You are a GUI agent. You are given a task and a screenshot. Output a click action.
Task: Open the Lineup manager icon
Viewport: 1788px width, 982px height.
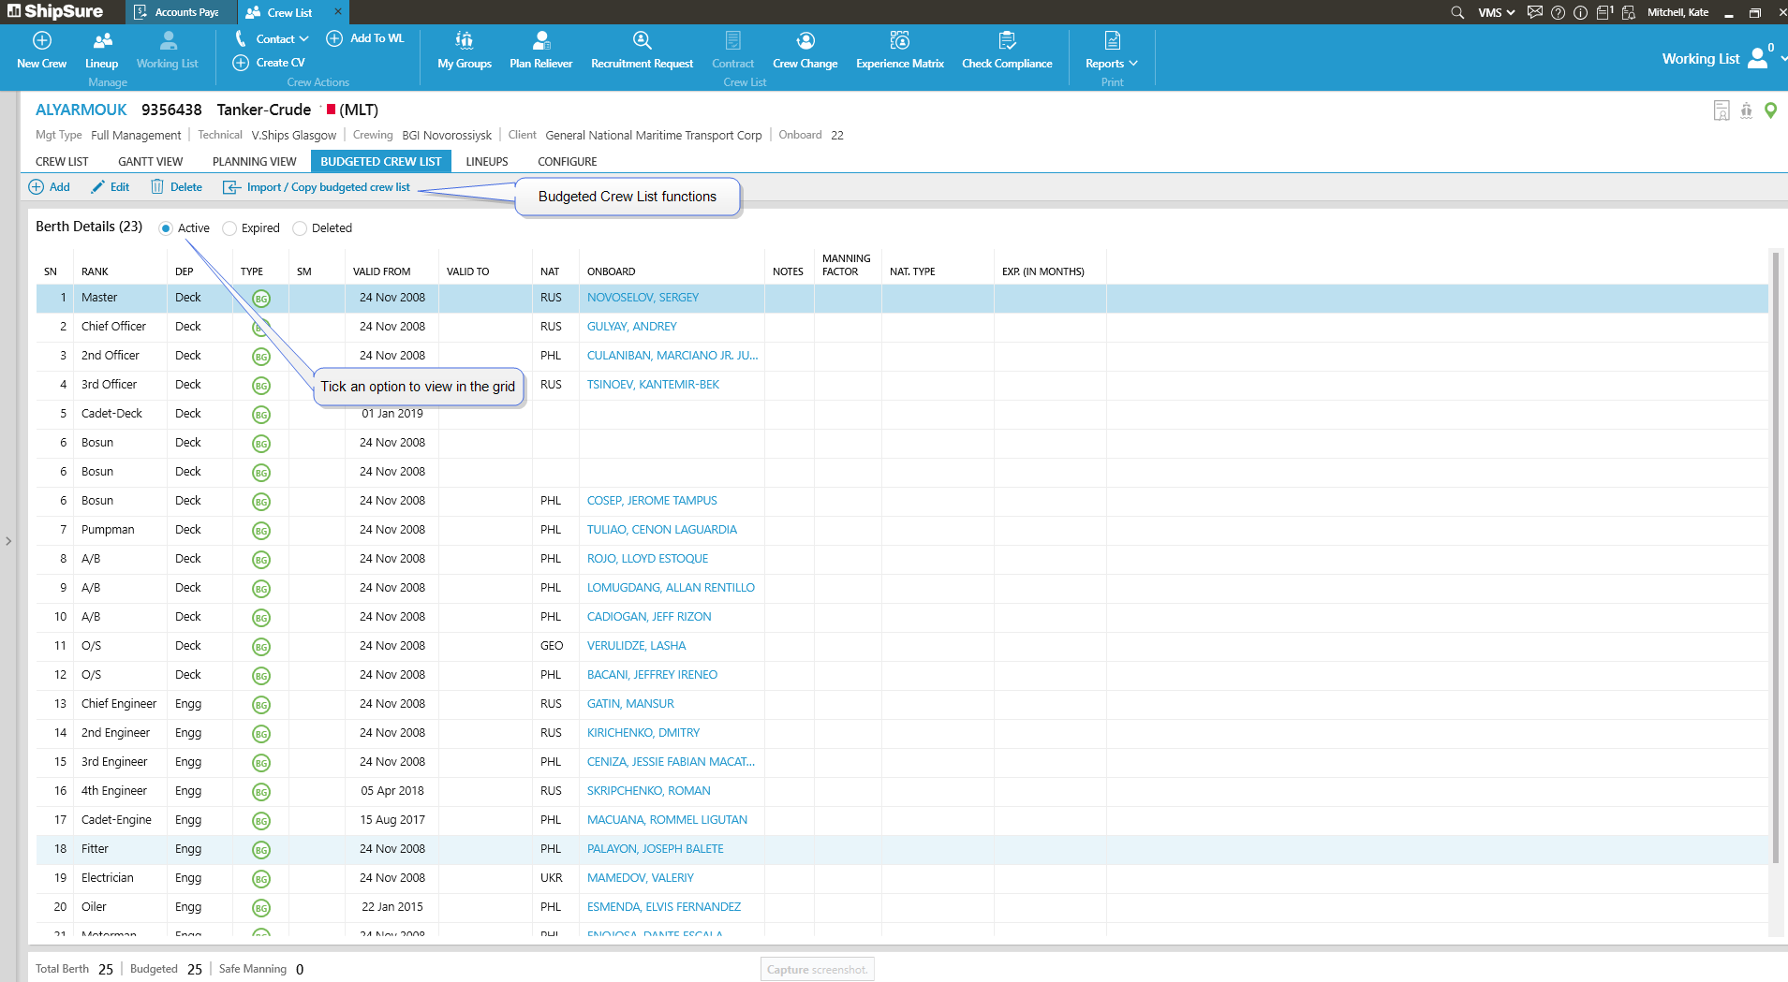pos(102,41)
